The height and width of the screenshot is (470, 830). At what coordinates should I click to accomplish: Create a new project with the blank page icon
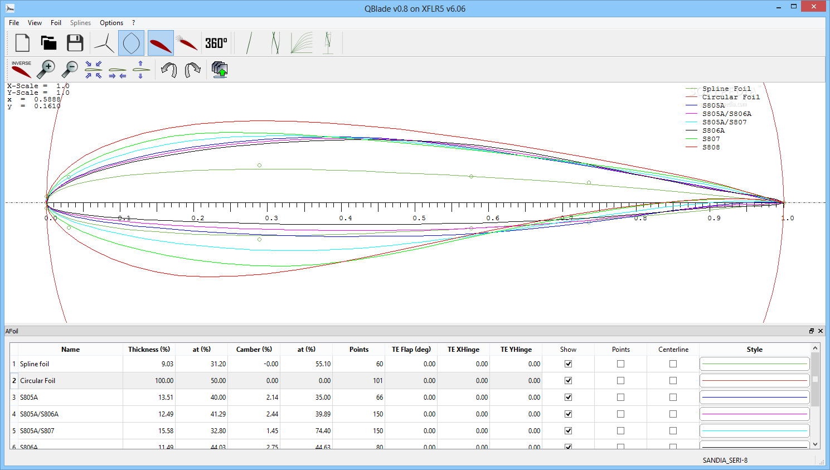(22, 43)
